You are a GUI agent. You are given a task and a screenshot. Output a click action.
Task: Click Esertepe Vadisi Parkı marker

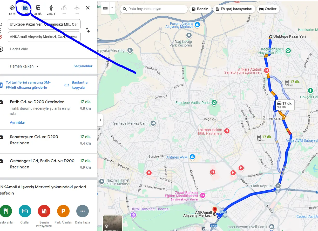click(214, 103)
